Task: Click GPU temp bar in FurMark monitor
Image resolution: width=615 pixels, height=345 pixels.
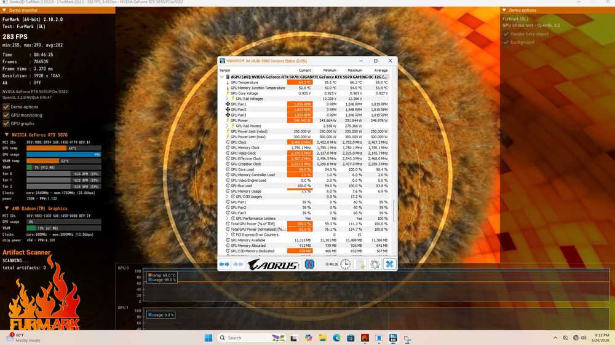Action: pos(63,149)
